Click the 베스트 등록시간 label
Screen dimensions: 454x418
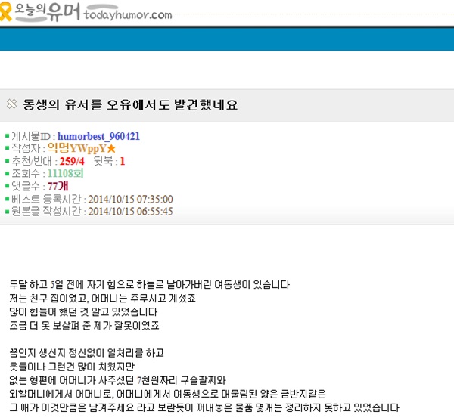46,199
